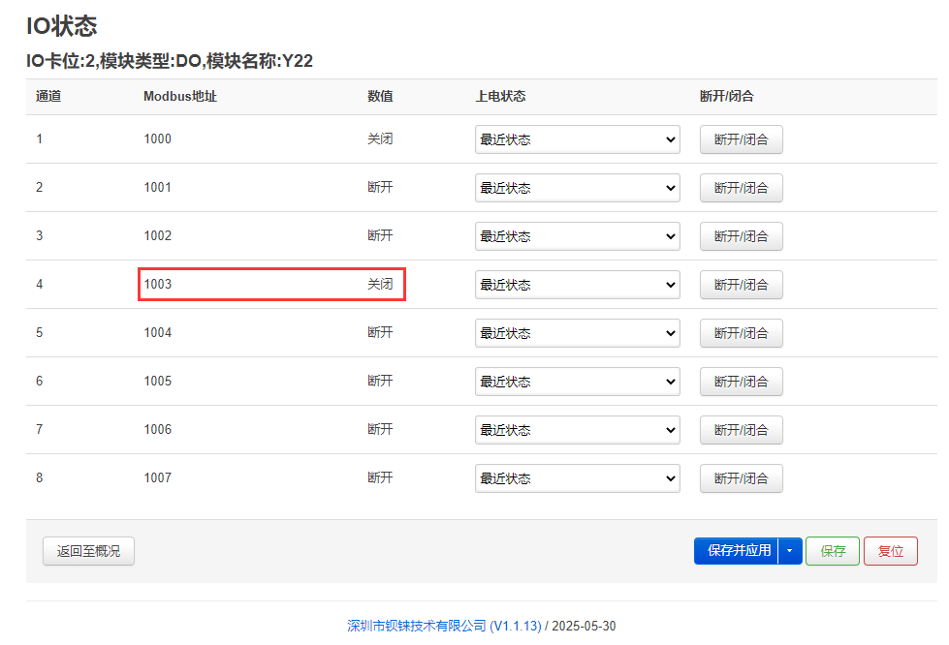Viewport: 949px width, 645px height.
Task: Open channel 1 上电状态 dropdown
Action: click(577, 139)
